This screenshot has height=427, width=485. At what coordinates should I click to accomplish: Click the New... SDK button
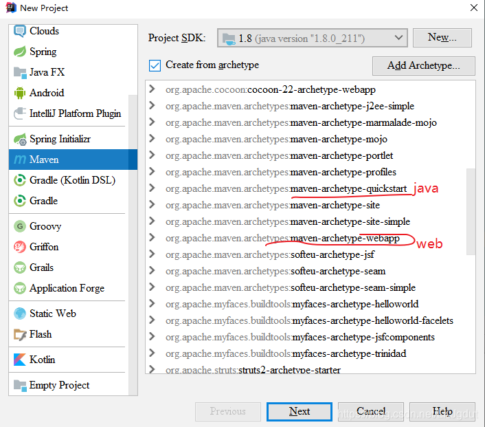click(442, 38)
